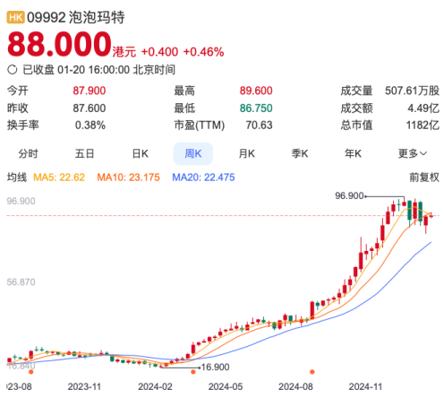Select the 周K chart tab
The height and width of the screenshot is (398, 444).
[x=193, y=153]
